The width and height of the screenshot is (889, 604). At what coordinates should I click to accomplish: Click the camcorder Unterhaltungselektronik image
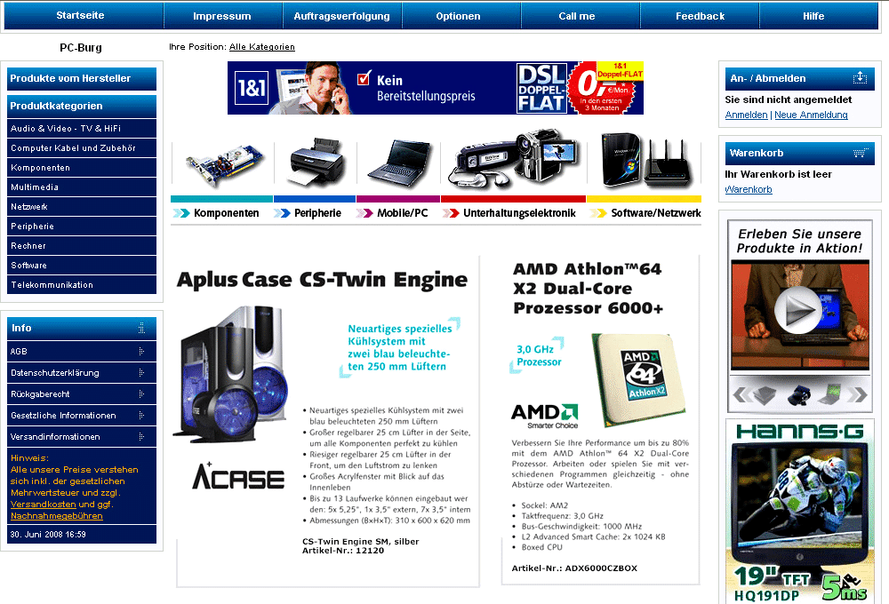click(x=515, y=160)
